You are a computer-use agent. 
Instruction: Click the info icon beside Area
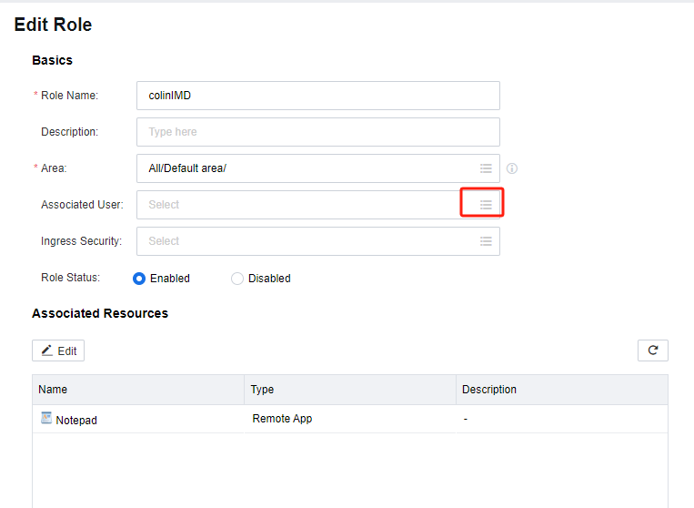click(512, 168)
